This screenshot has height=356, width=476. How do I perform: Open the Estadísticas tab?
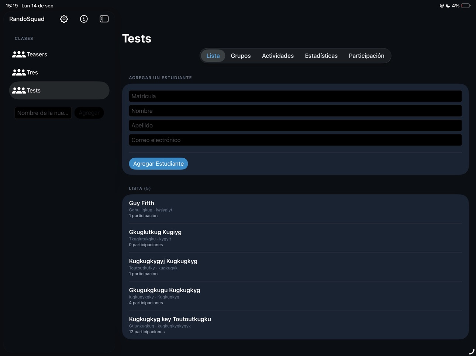[x=321, y=56]
